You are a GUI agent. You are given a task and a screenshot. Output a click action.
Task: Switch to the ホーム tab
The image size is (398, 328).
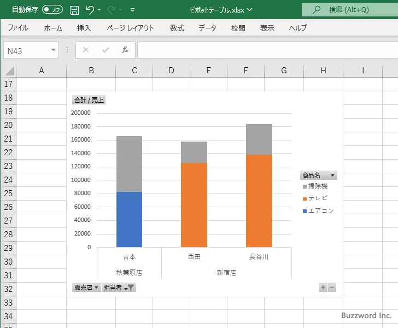pyautogui.click(x=53, y=28)
